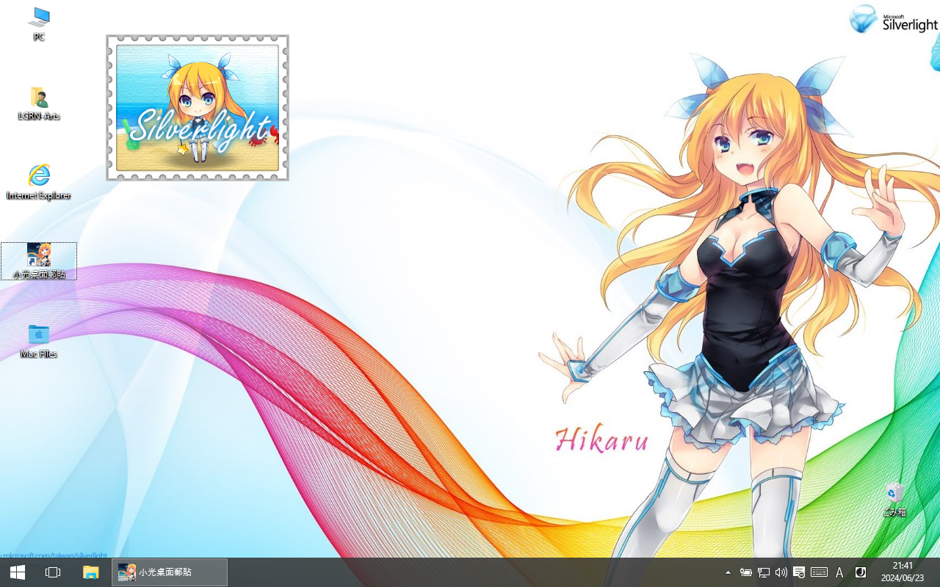Click the Japanese IME J icon

click(x=861, y=572)
